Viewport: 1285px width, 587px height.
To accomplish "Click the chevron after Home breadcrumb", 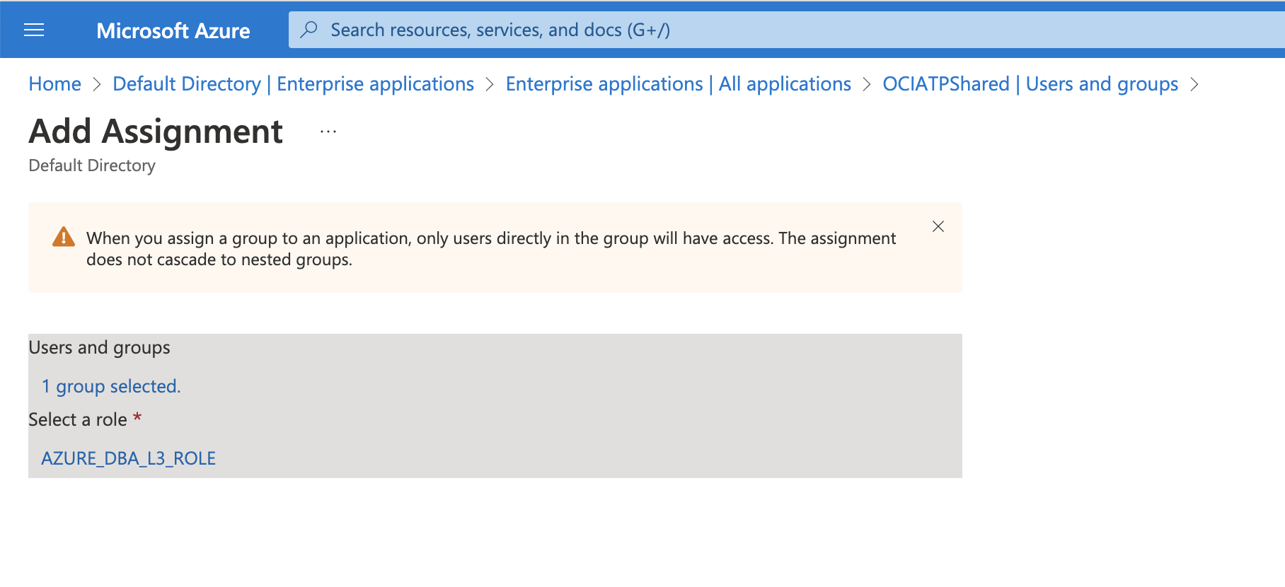I will tap(97, 84).
